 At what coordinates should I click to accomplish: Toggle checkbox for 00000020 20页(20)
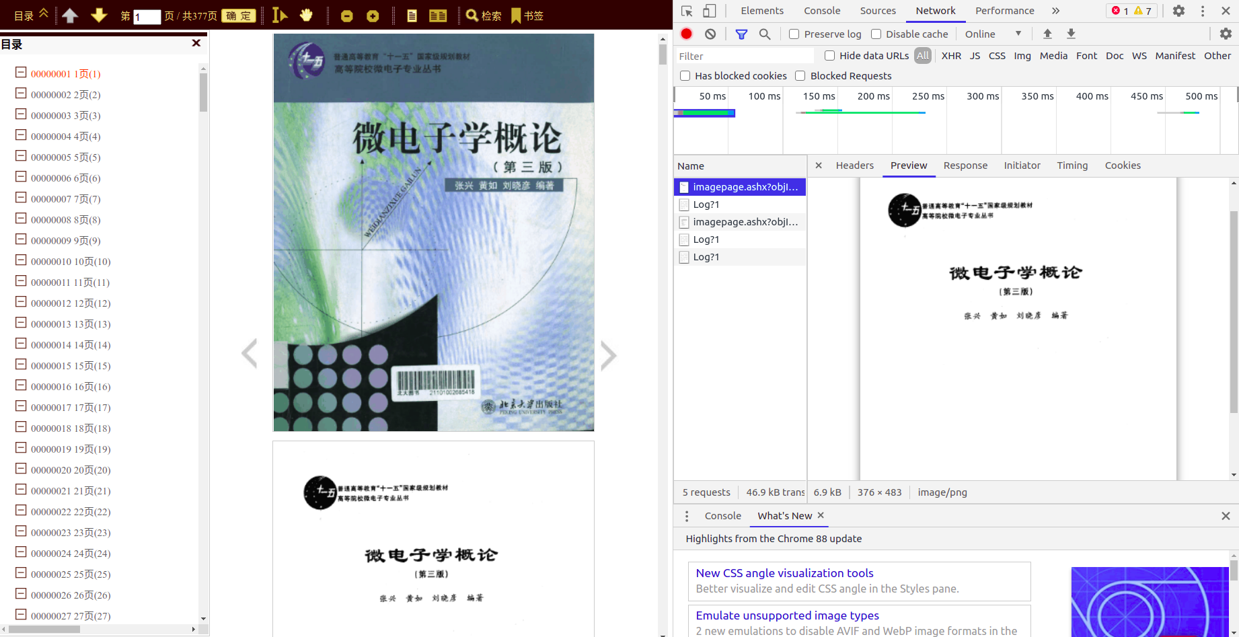21,469
